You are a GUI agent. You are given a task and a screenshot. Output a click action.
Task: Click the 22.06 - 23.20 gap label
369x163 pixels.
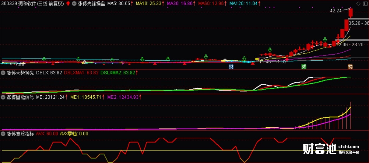350,44
